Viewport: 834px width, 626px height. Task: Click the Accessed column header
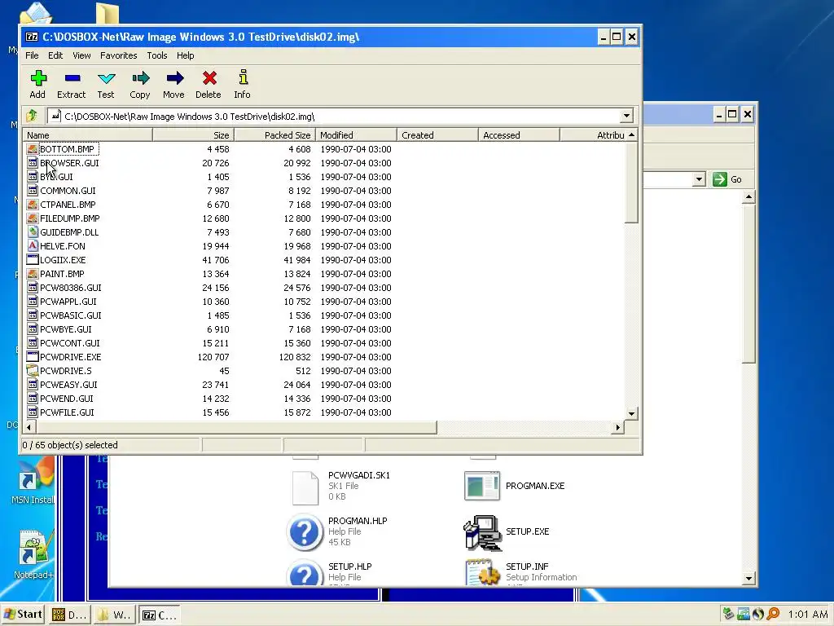pyautogui.click(x=519, y=135)
